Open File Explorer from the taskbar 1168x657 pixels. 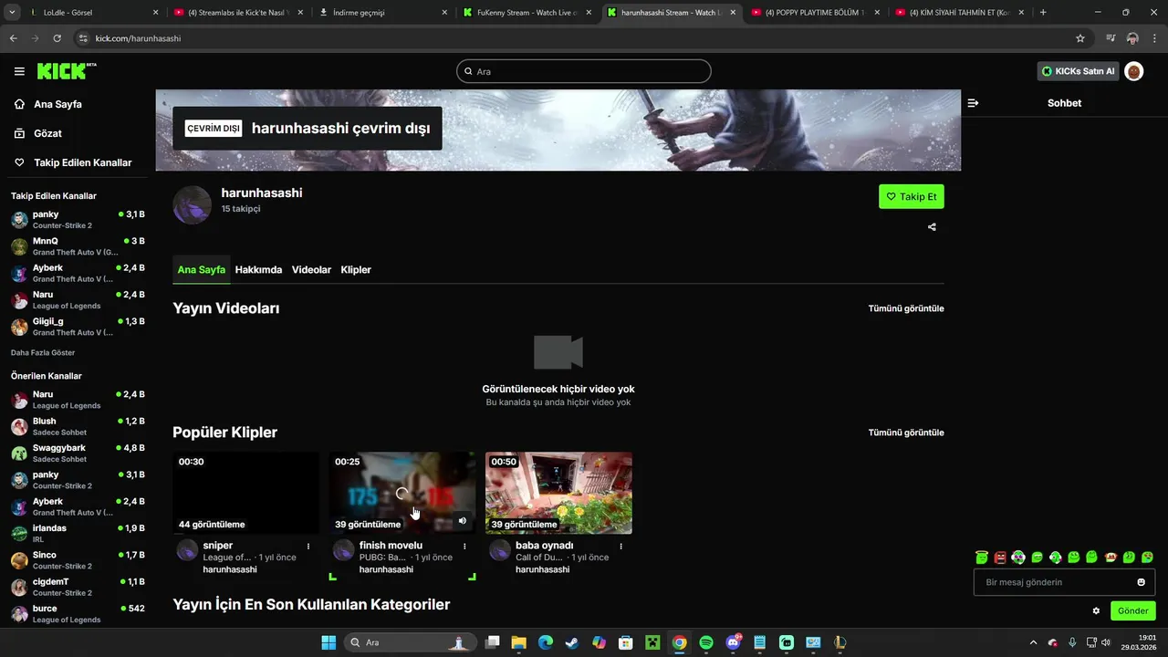(x=518, y=642)
